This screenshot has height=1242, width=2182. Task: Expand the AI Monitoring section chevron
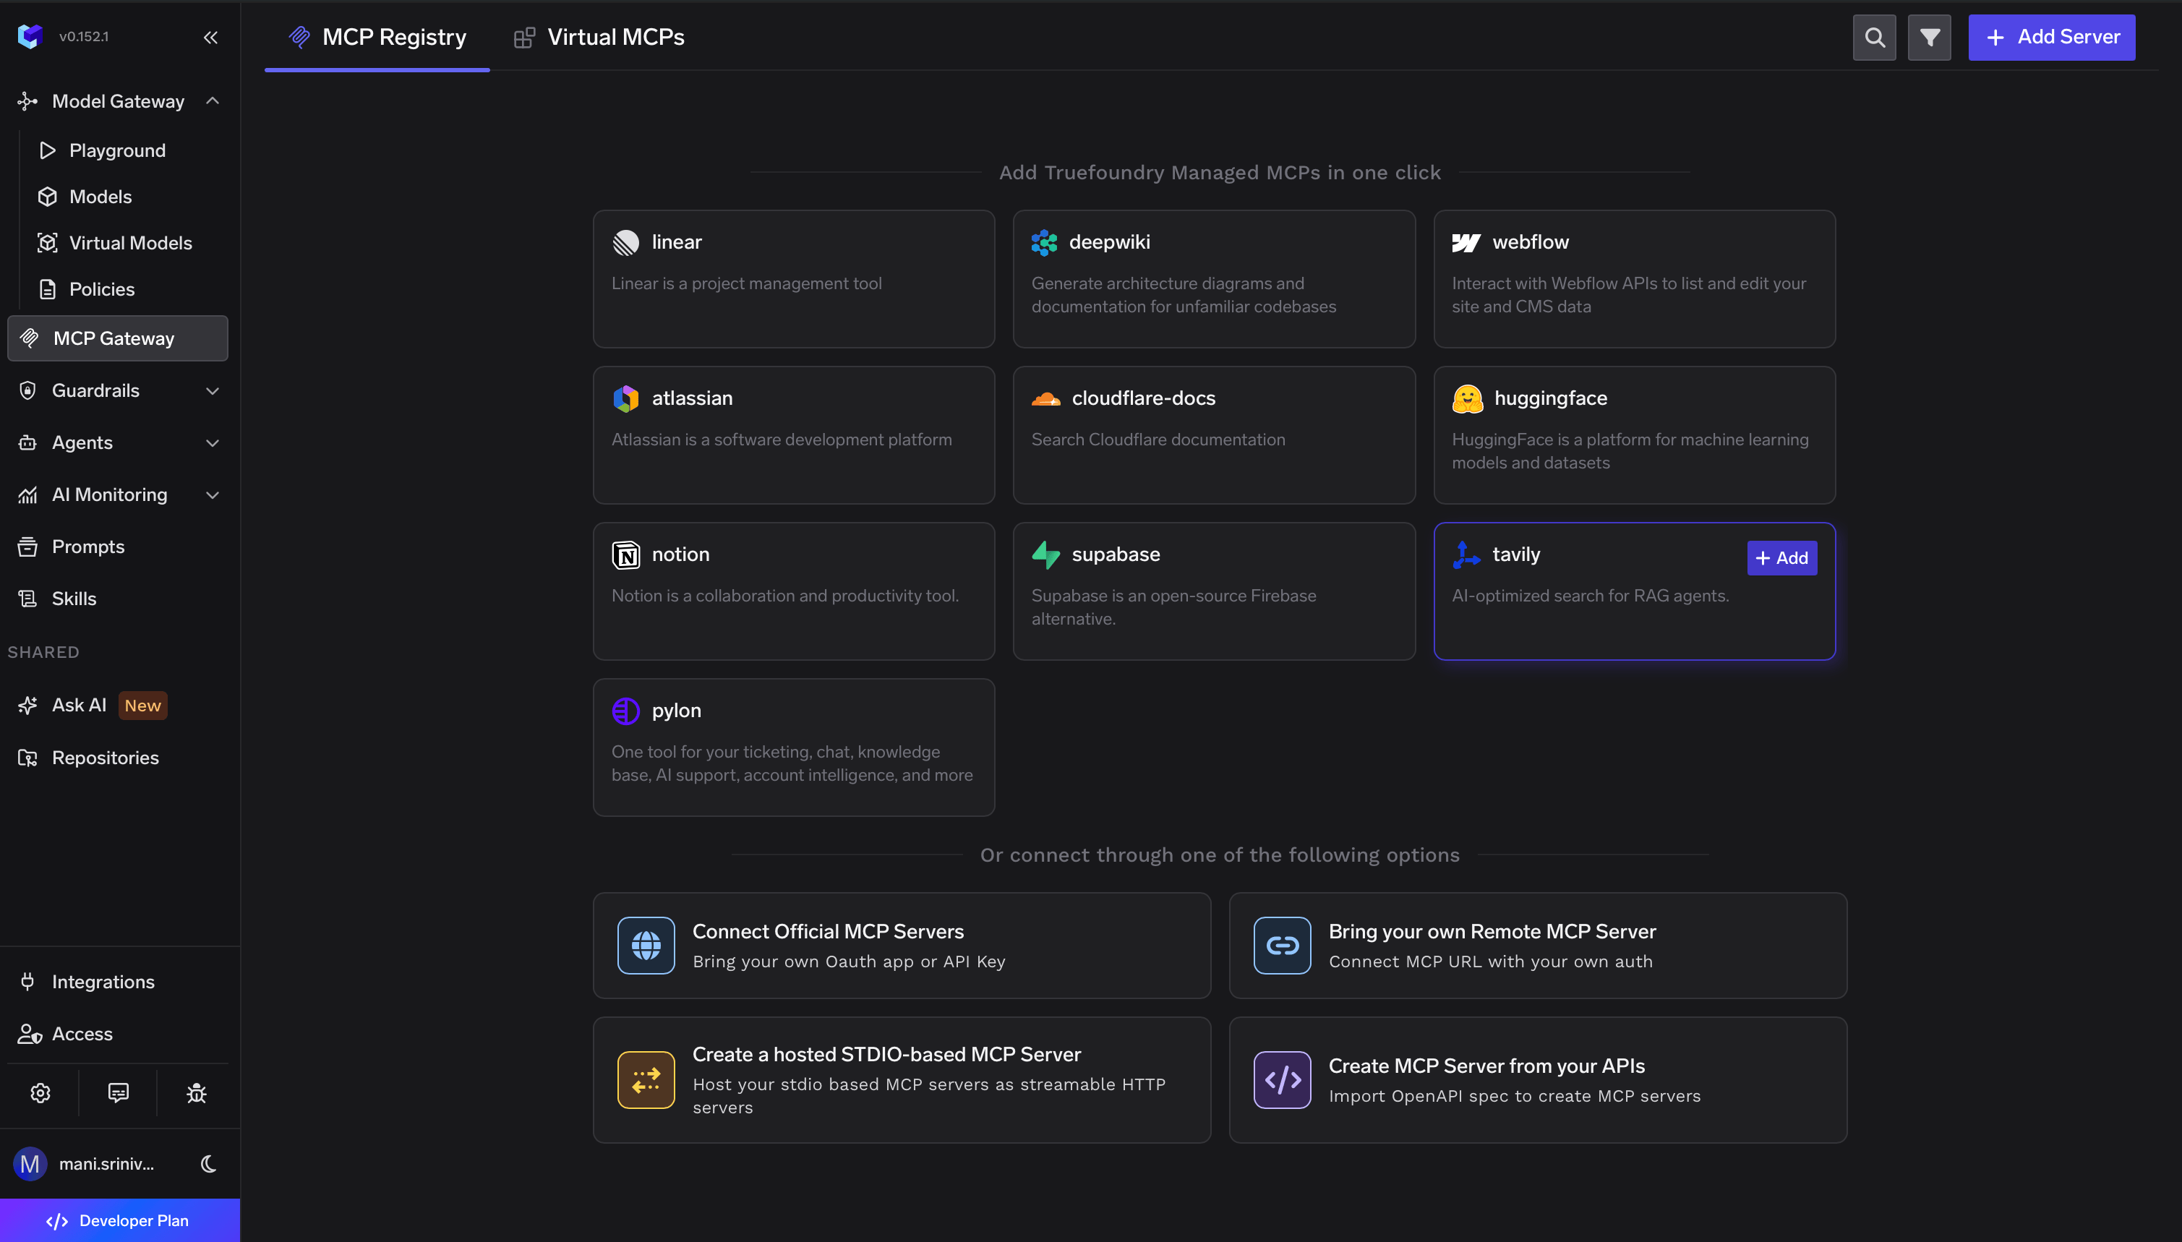[213, 494]
